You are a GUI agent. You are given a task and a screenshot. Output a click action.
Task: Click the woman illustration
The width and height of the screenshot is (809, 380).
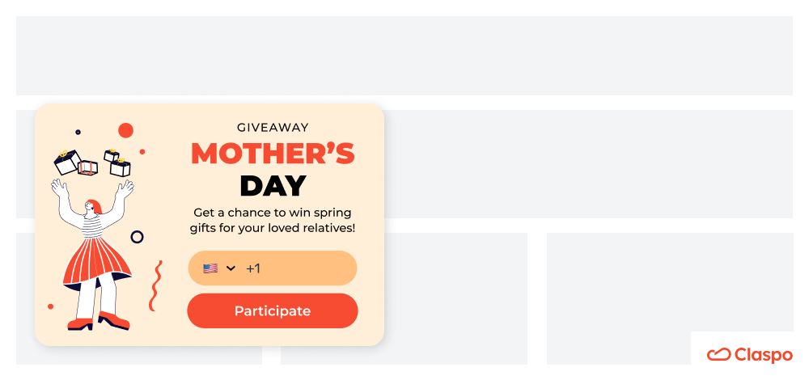tap(95, 255)
